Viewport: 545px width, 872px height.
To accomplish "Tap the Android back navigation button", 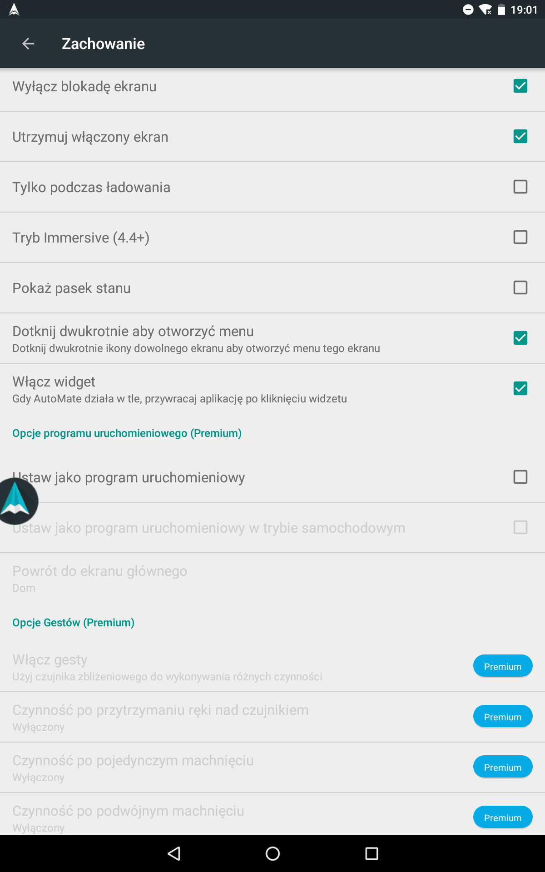I will point(174,853).
